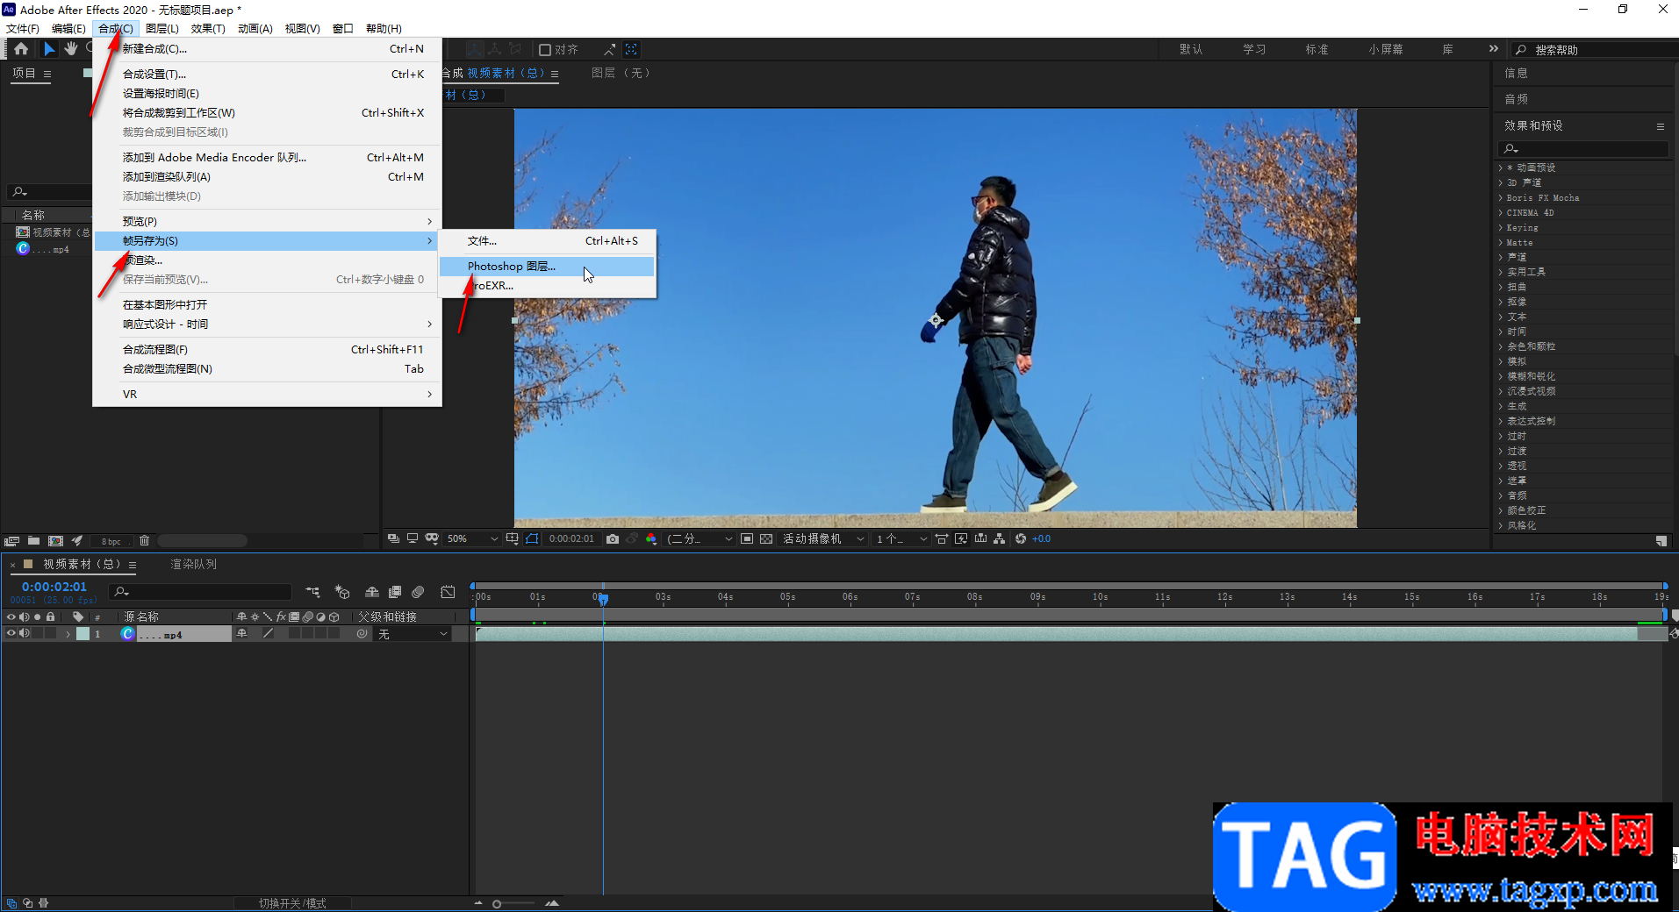Click the toggle mask and shape path visibility icon
1679x912 pixels.
coord(532,538)
